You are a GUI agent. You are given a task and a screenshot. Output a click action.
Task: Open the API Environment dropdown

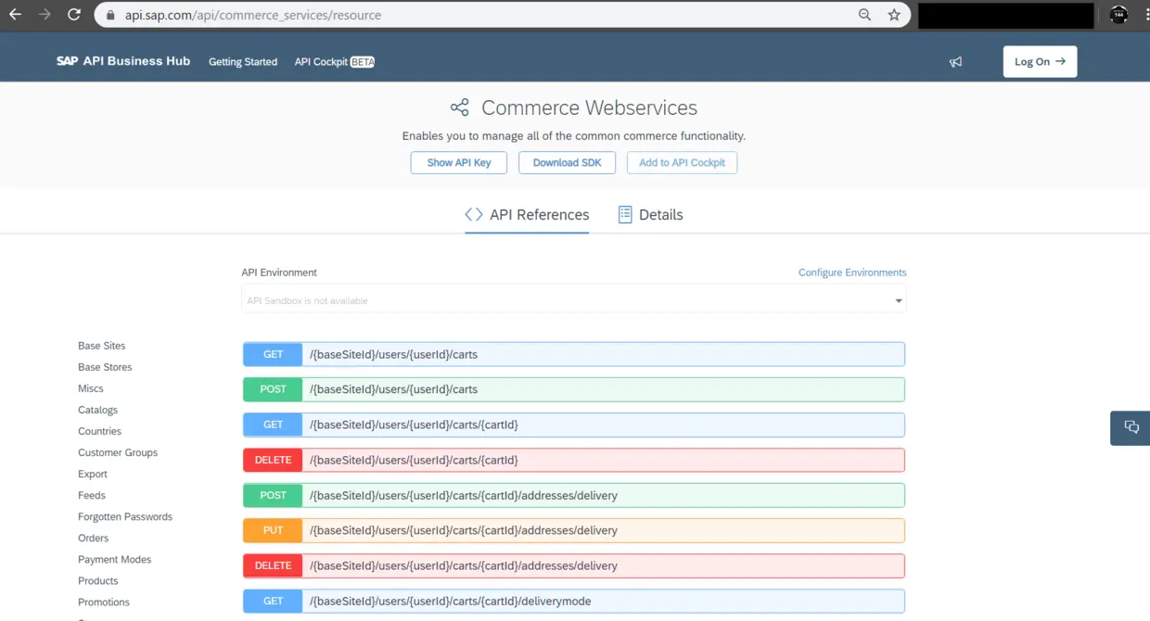click(x=573, y=300)
